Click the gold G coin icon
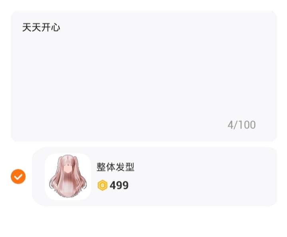 tap(102, 185)
